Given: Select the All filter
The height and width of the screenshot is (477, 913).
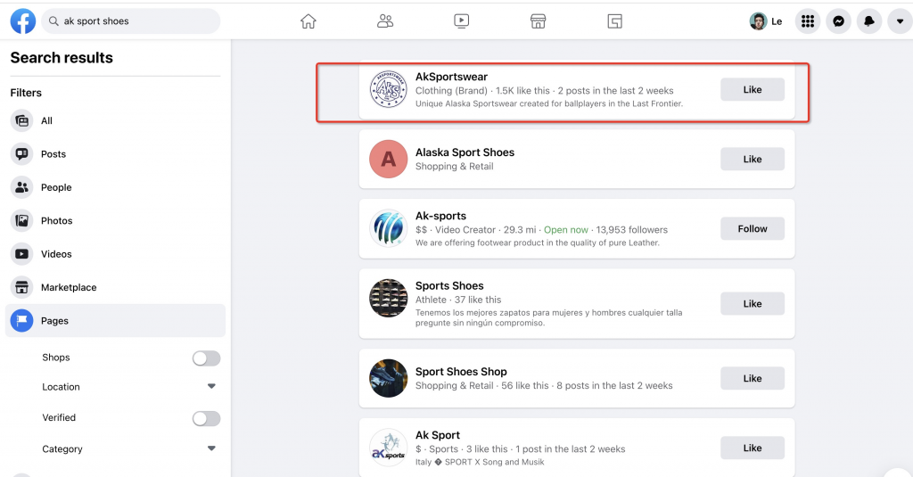Looking at the screenshot, I should (115, 120).
